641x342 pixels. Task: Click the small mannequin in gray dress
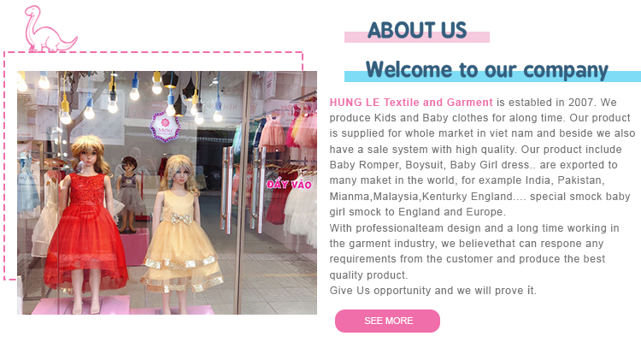[129, 194]
